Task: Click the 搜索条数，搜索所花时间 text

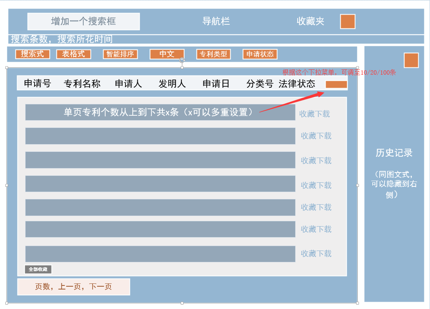Action: click(x=62, y=39)
